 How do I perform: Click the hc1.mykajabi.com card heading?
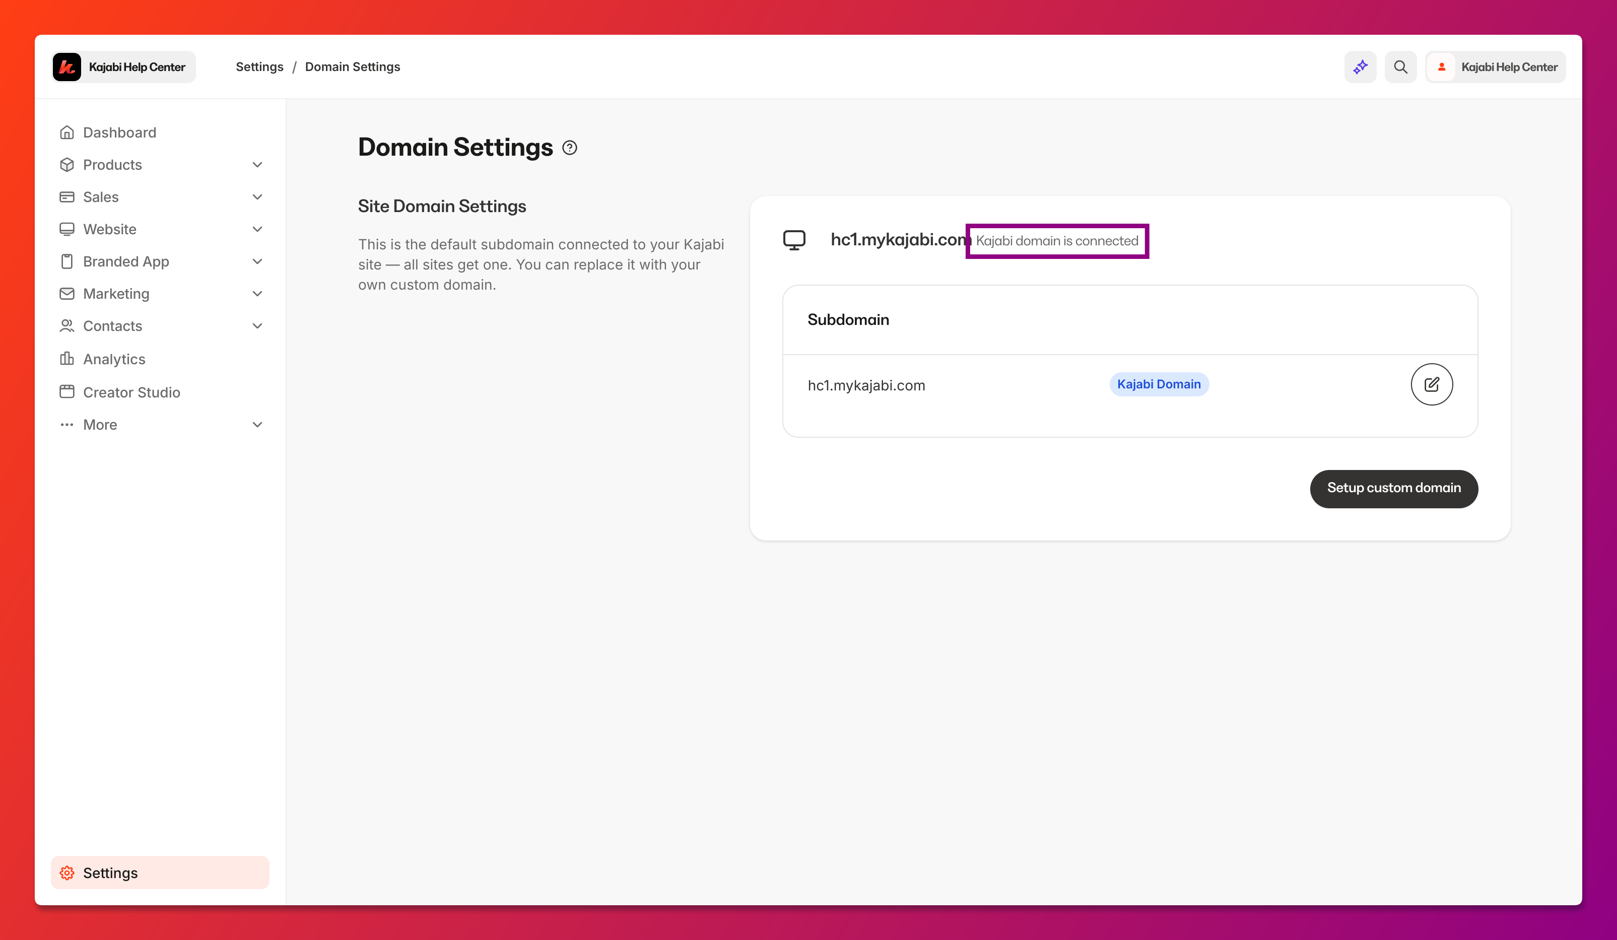pos(901,240)
